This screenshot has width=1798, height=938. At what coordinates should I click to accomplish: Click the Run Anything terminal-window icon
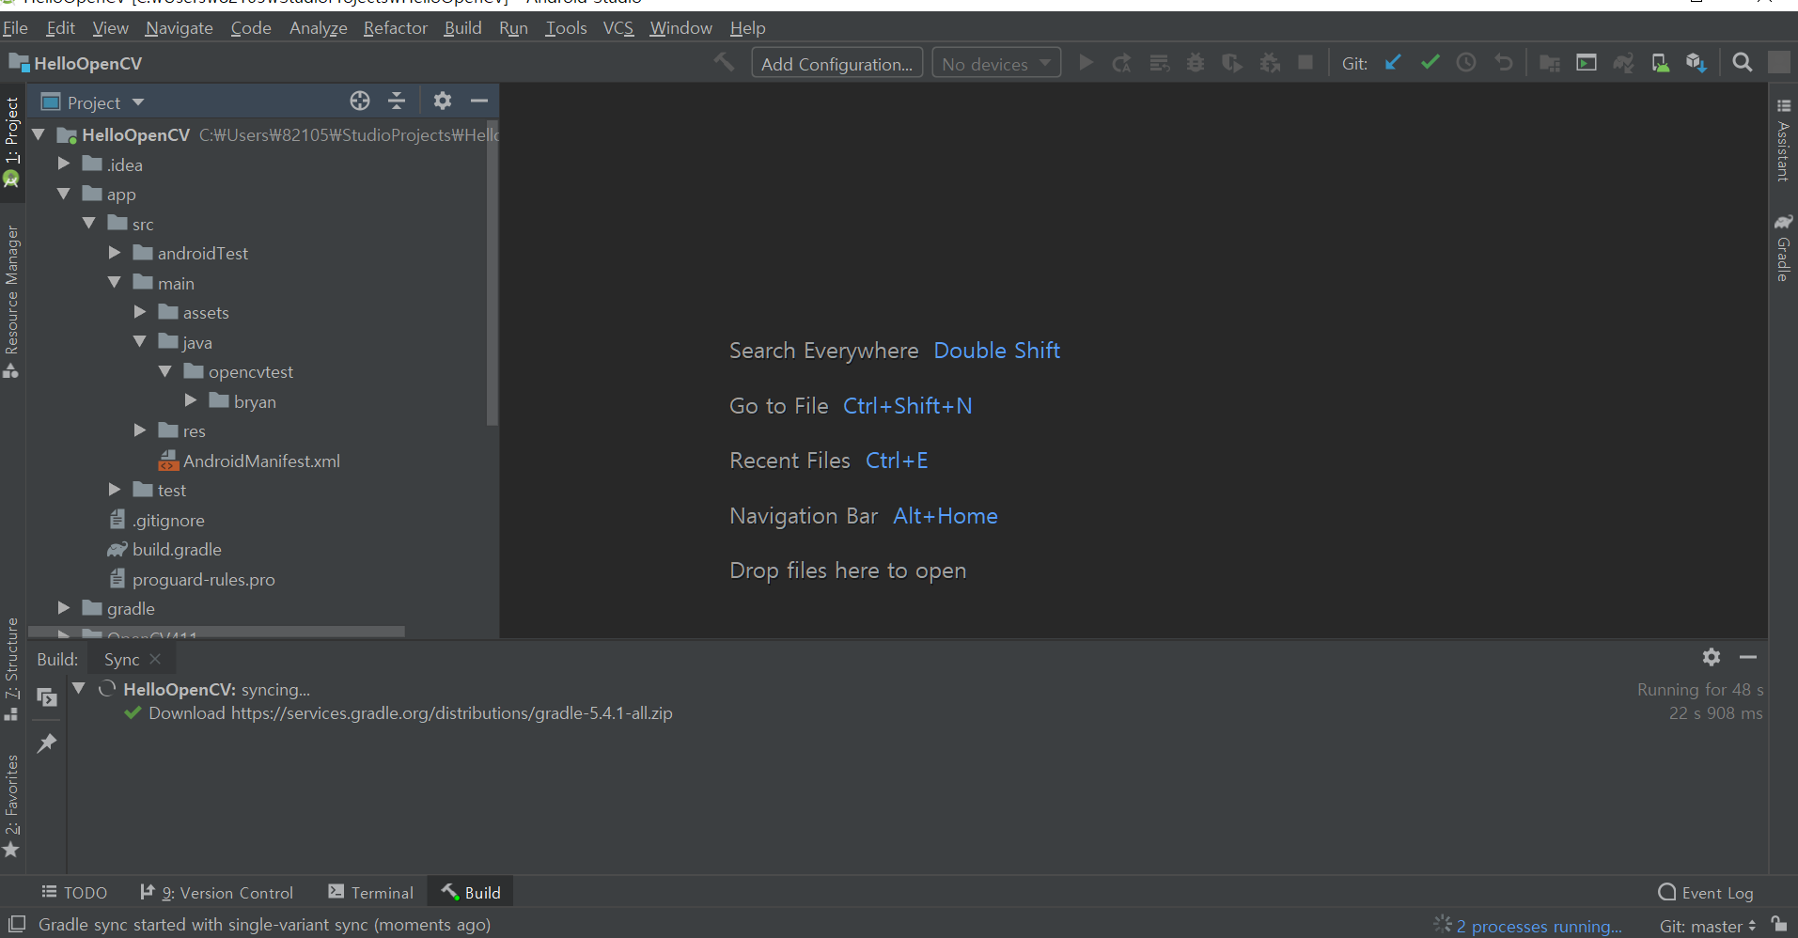[x=1587, y=63]
